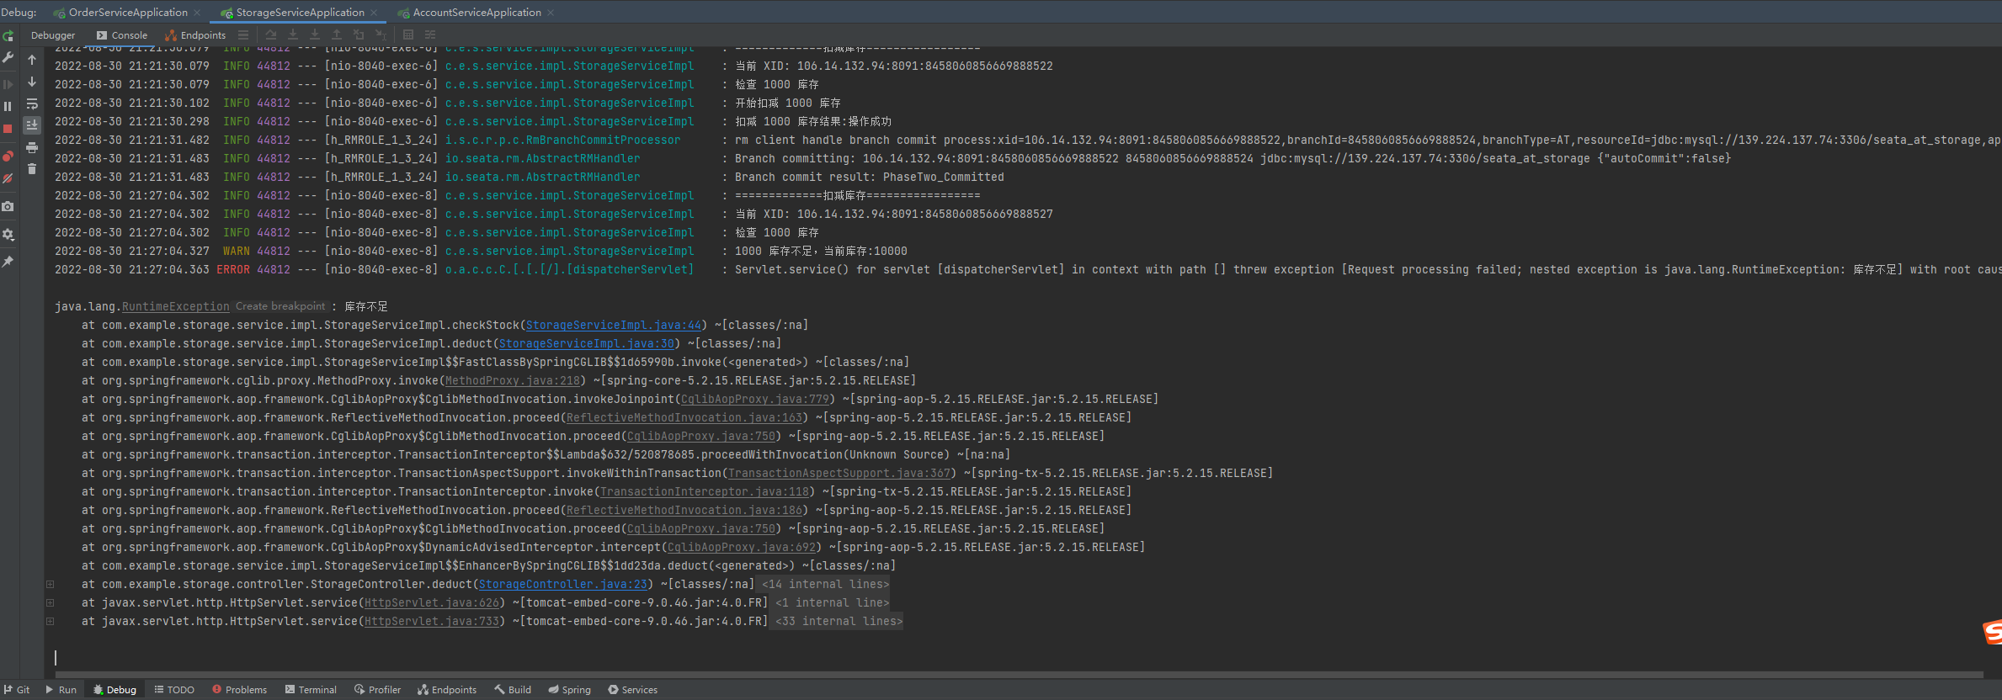Open the Modify Run Configuration wrench icon
This screenshot has width=2002, height=700.
pyautogui.click(x=8, y=58)
